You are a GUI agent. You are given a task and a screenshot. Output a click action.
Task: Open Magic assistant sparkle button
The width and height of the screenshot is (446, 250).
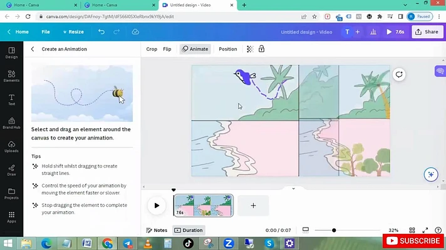pyautogui.click(x=431, y=174)
